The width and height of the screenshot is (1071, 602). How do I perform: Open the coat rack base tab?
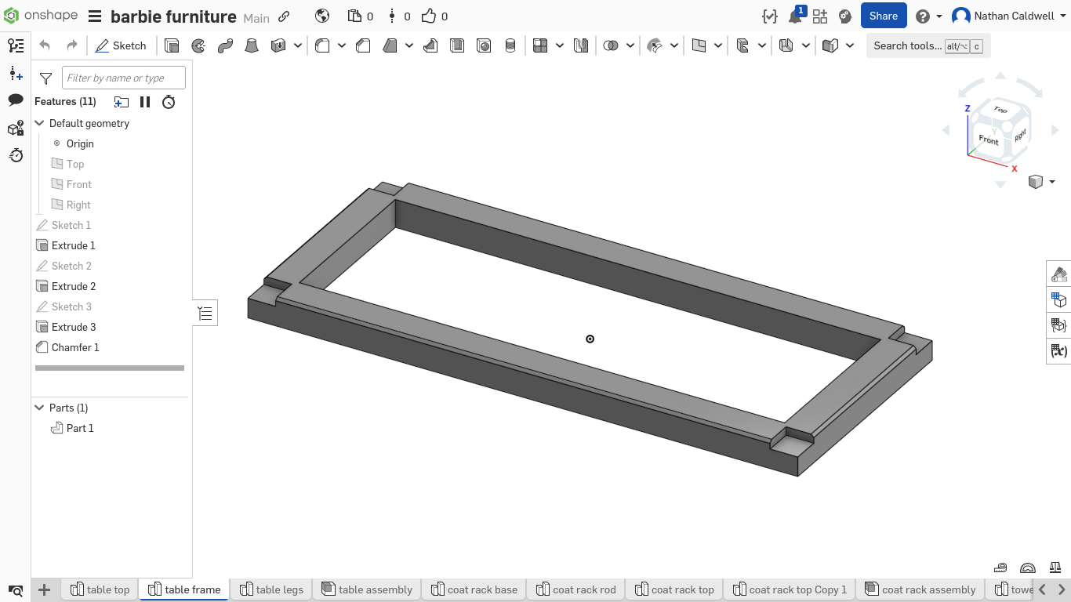[x=474, y=589]
